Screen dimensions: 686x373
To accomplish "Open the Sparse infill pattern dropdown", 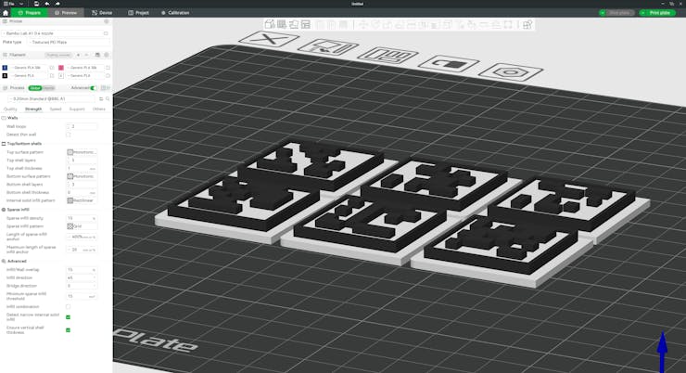I will [x=82, y=226].
